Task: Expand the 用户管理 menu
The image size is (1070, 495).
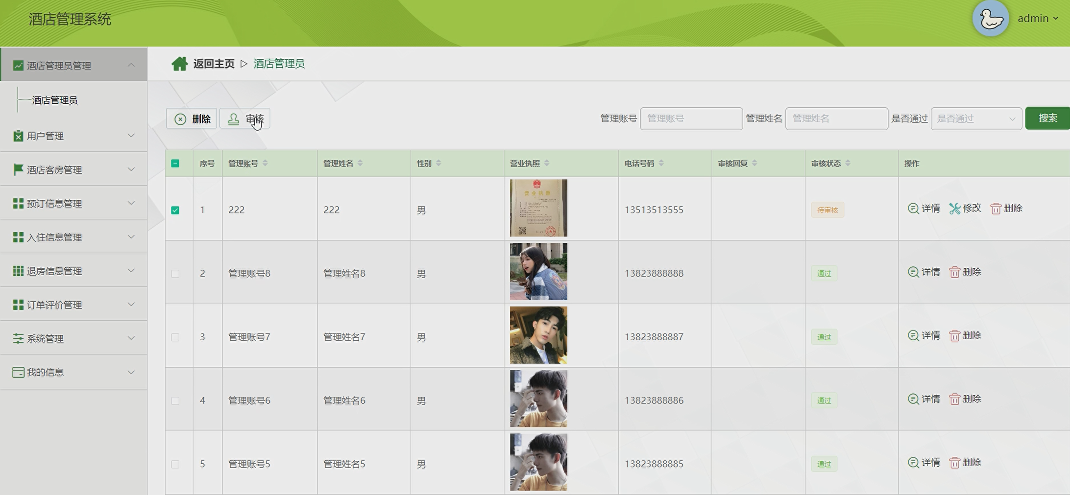Action: [74, 136]
